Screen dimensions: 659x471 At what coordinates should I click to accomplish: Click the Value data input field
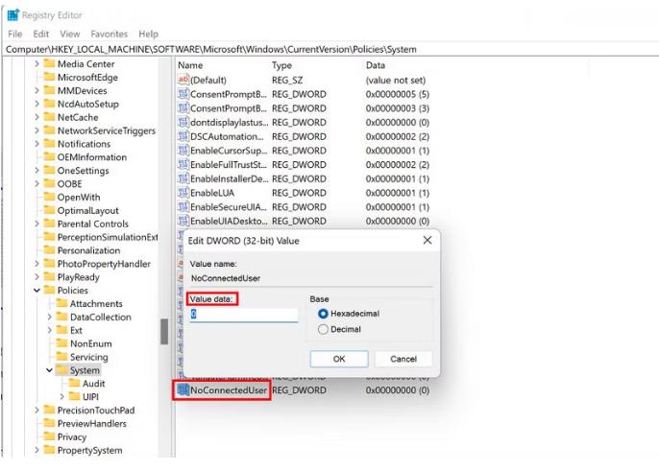(244, 315)
